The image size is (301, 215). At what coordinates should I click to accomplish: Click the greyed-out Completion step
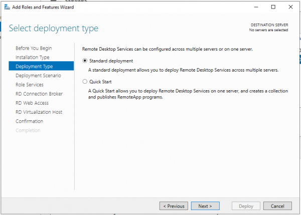tap(28, 130)
